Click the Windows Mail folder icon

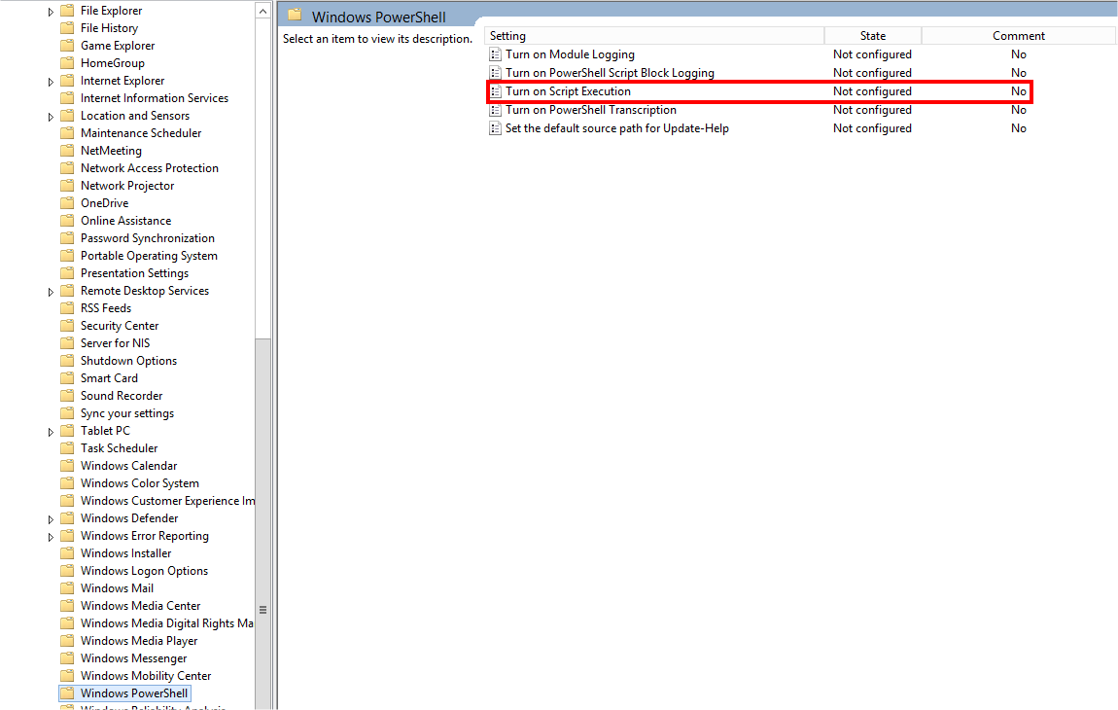[x=67, y=588]
